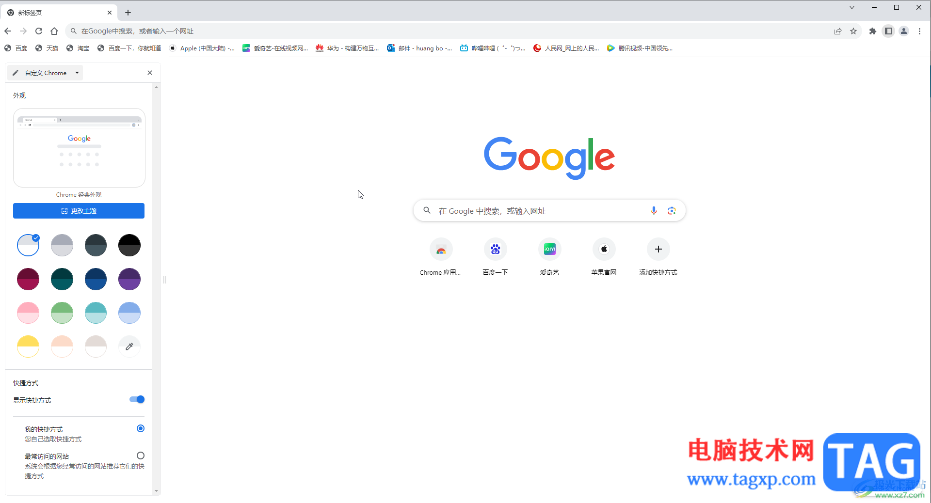The height and width of the screenshot is (503, 931).
Task: Choose the beige grey theme swatch
Action: [96, 346]
